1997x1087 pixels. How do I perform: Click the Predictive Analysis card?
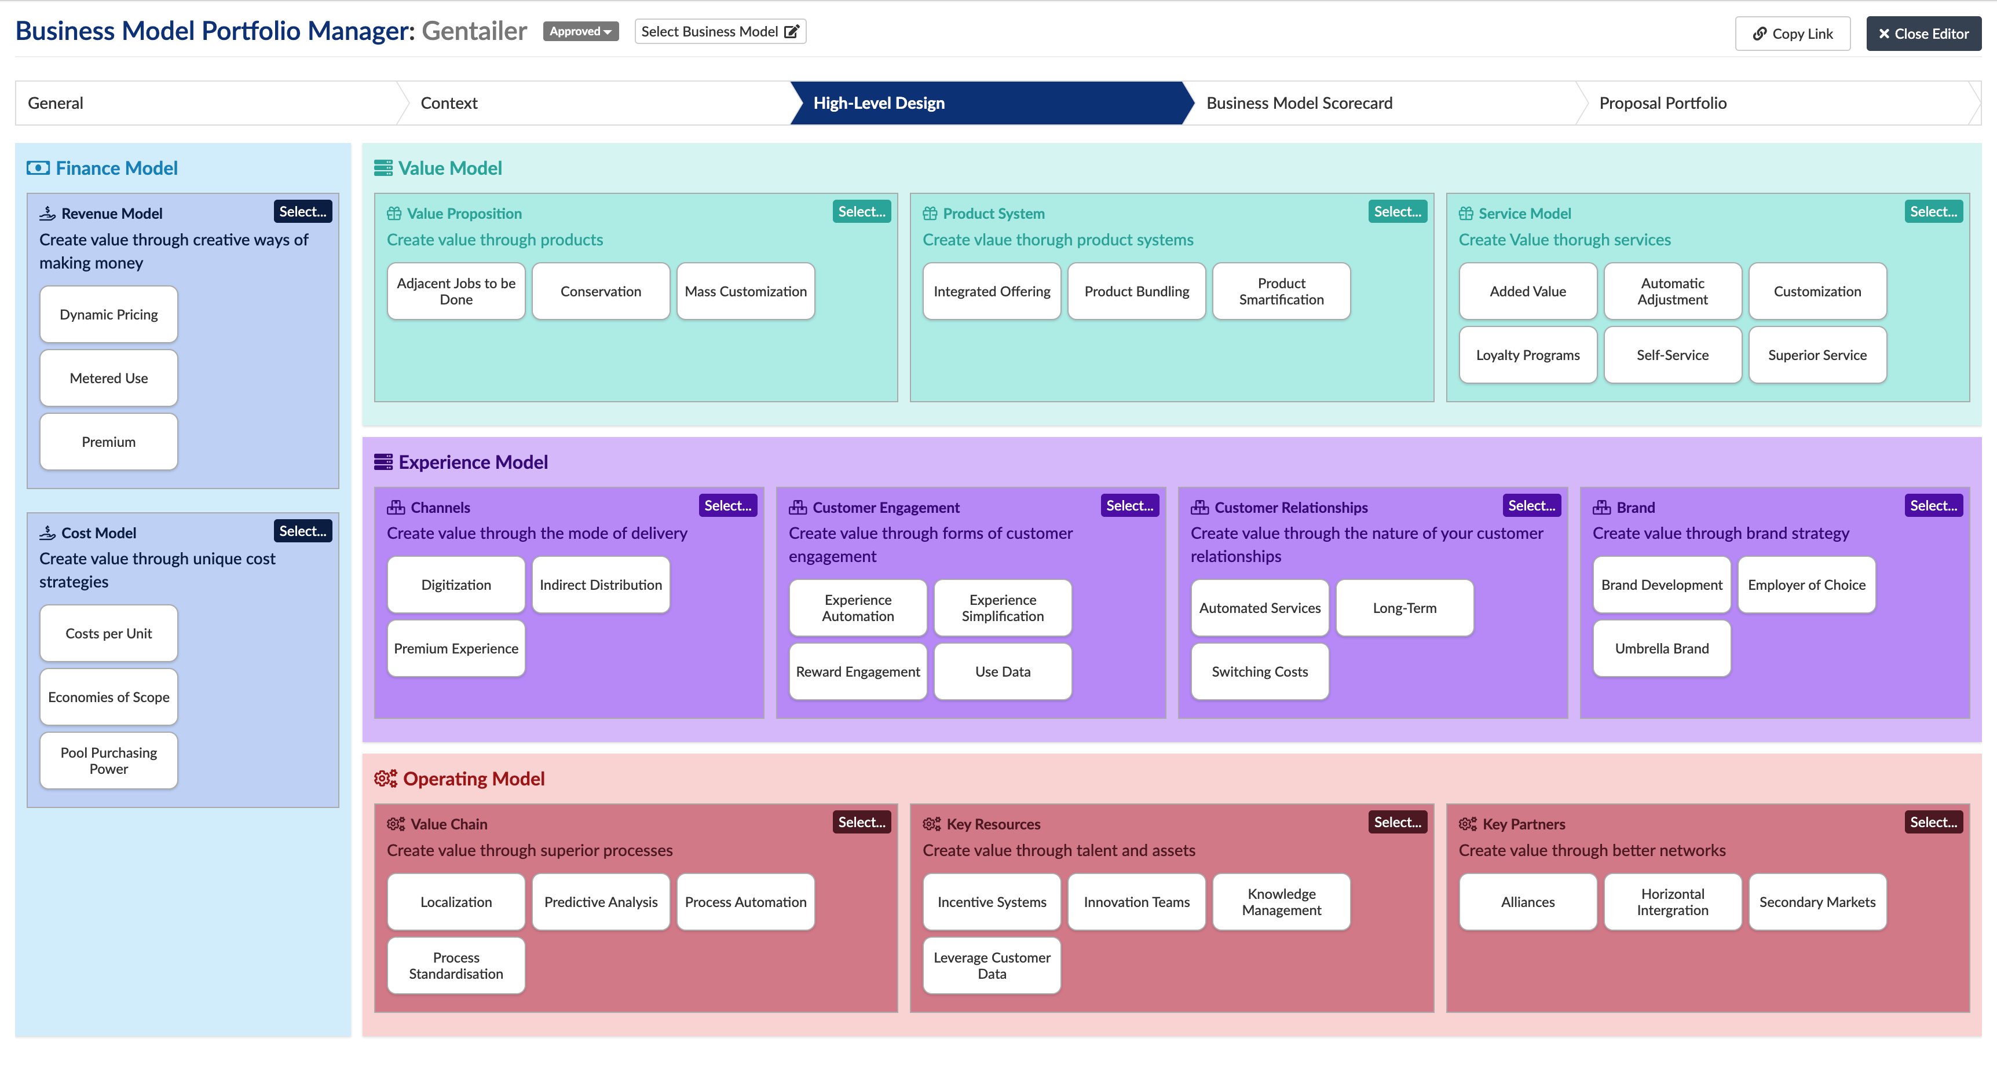(601, 902)
